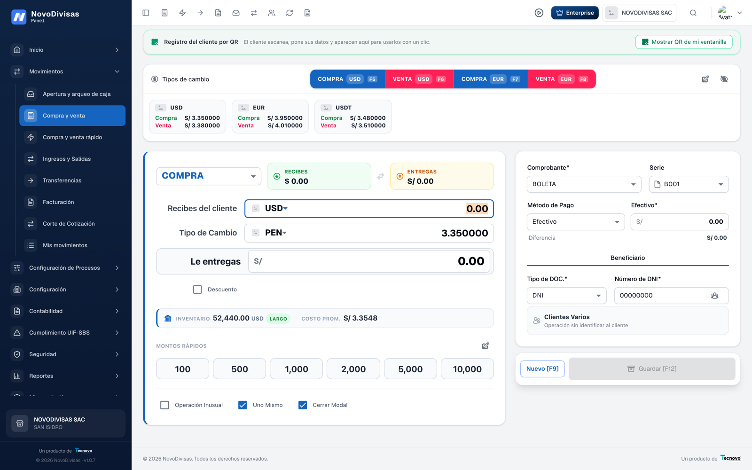Click the Número de DNI input field
Viewport: 752px width, 470px height.
671,296
